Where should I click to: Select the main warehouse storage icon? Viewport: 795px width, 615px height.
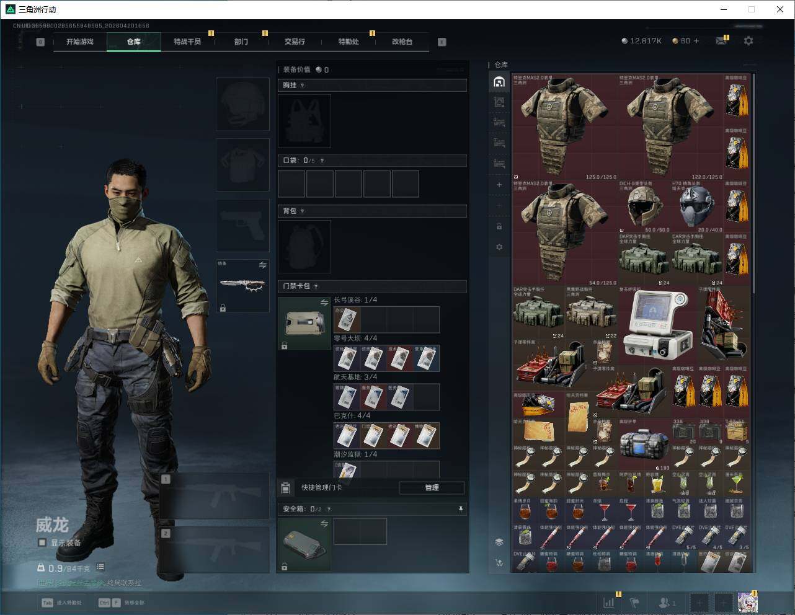click(499, 82)
